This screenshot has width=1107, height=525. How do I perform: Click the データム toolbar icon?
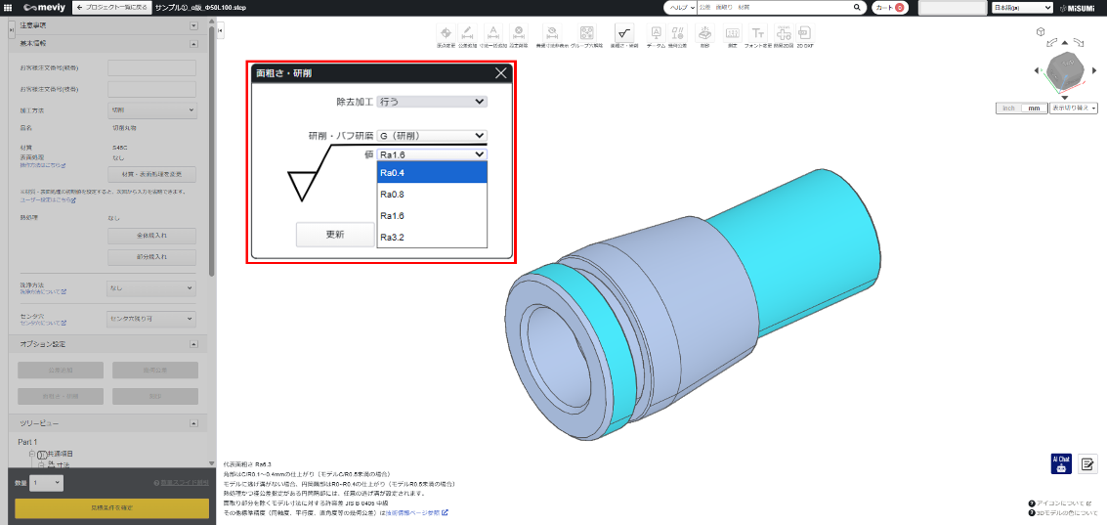point(656,36)
